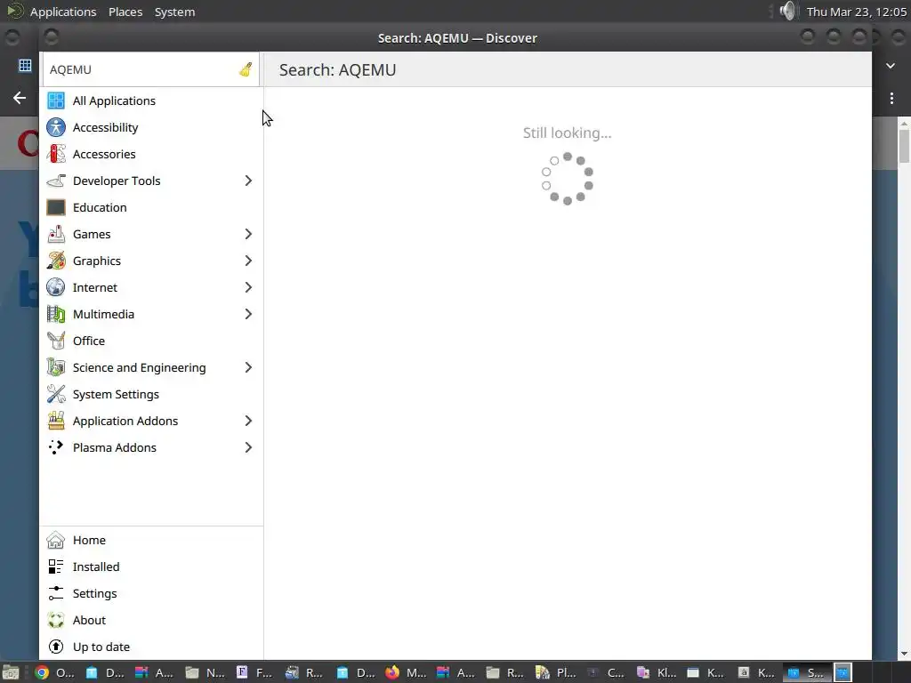Image resolution: width=911 pixels, height=683 pixels.
Task: Click the back arrow in the background window
Action: (x=20, y=98)
